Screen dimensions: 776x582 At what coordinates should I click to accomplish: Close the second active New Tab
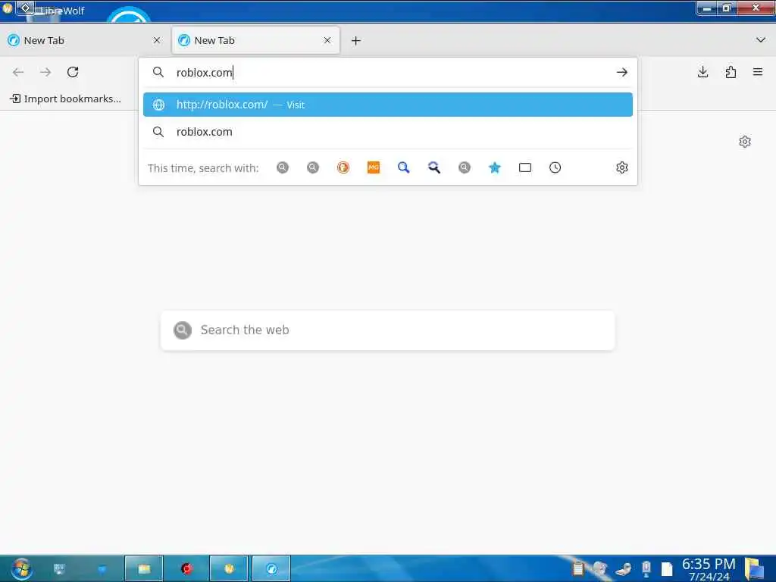[x=327, y=41]
